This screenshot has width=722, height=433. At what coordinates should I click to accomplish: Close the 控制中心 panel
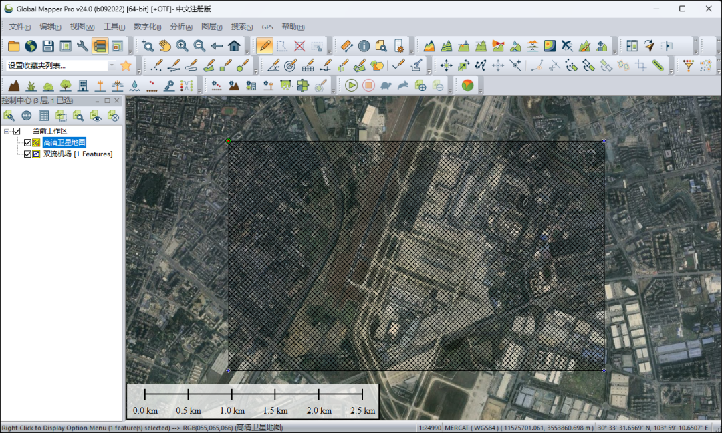[117, 100]
